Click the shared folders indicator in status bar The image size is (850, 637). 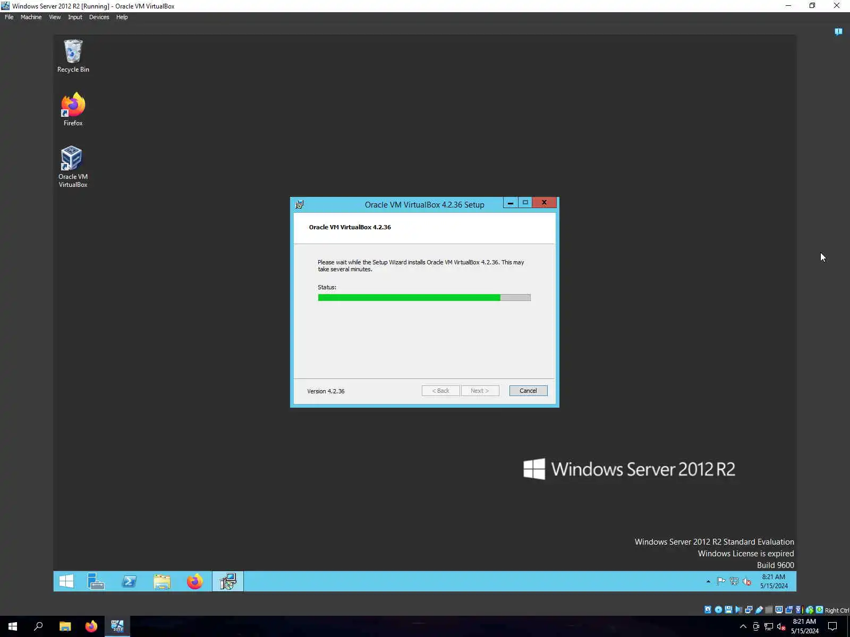tap(769, 609)
